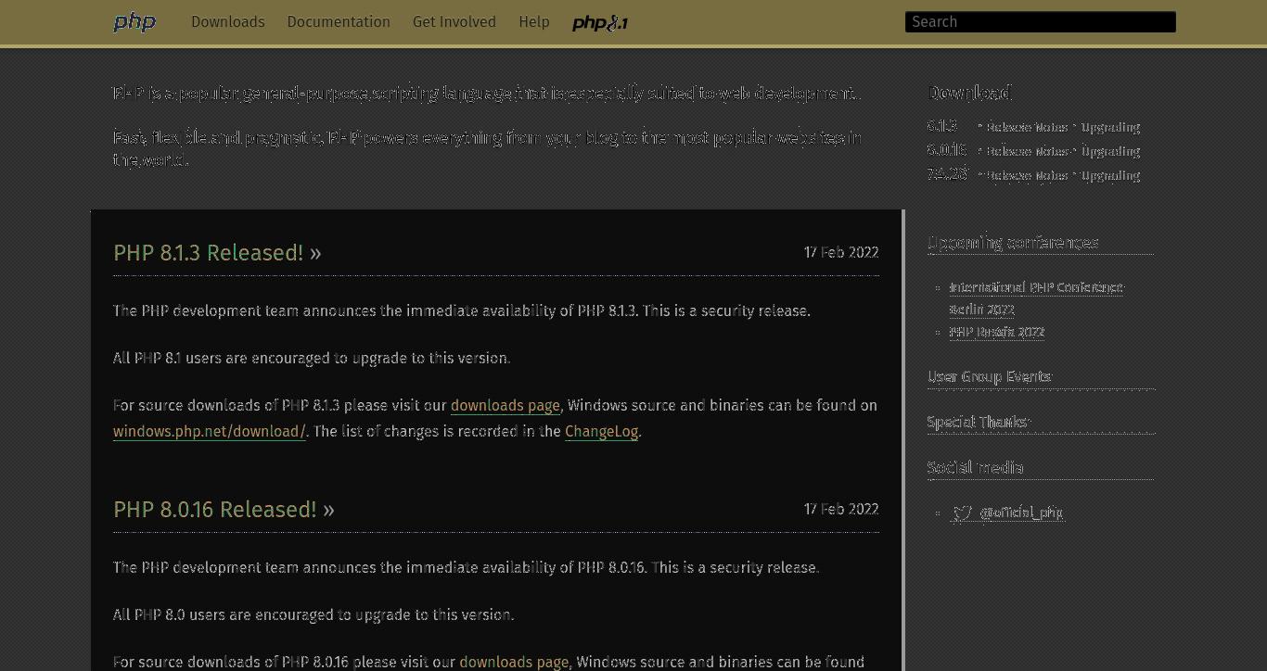
Task: Open Release Notes for 8.0.16
Action: coord(1027,151)
